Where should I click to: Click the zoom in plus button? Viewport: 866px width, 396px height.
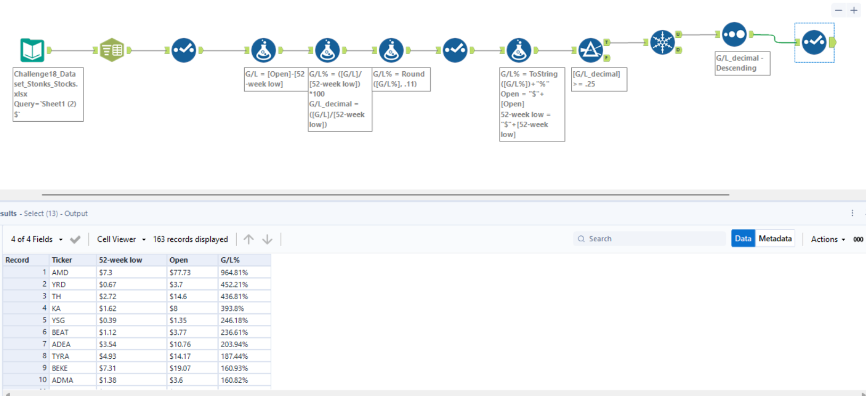tap(854, 10)
